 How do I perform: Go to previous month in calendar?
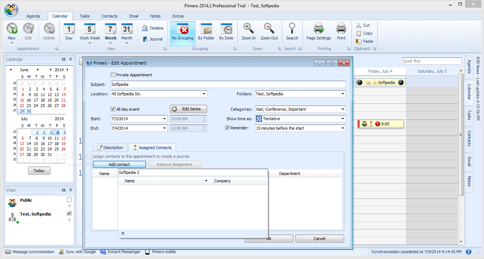pos(11,70)
